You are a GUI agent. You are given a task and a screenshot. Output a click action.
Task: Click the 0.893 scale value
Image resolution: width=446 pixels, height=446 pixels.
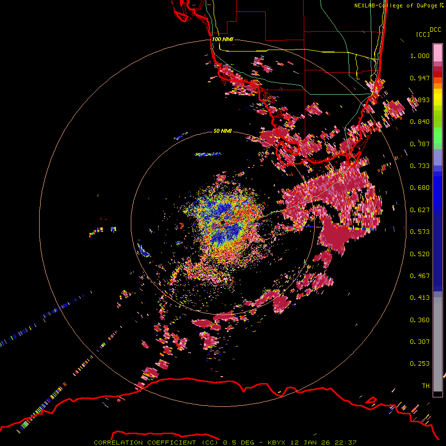(420, 100)
